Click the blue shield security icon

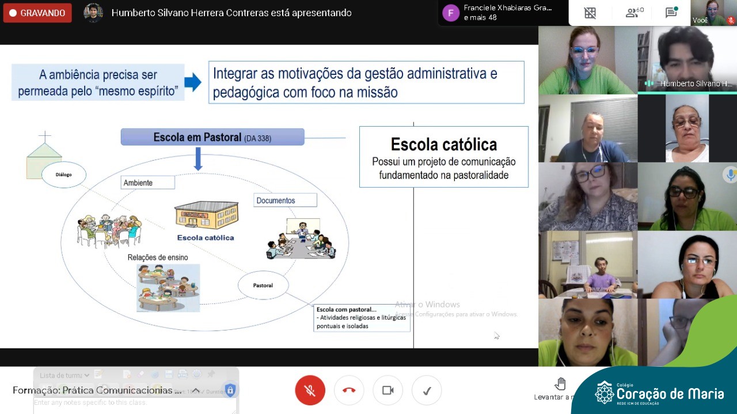click(230, 390)
